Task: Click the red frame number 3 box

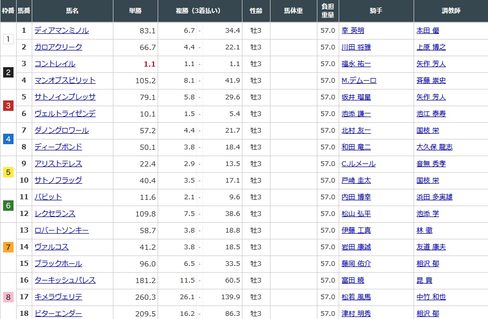Action: tap(8, 106)
